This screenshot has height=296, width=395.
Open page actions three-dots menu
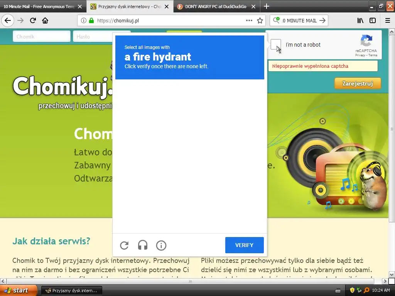coord(249,21)
